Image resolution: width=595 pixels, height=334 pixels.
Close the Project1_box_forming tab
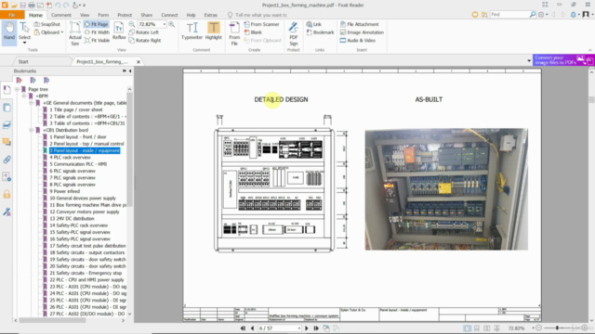coord(139,62)
